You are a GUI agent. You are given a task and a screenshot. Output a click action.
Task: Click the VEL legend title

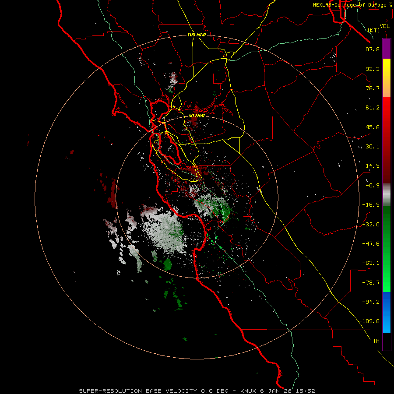pos(384,26)
